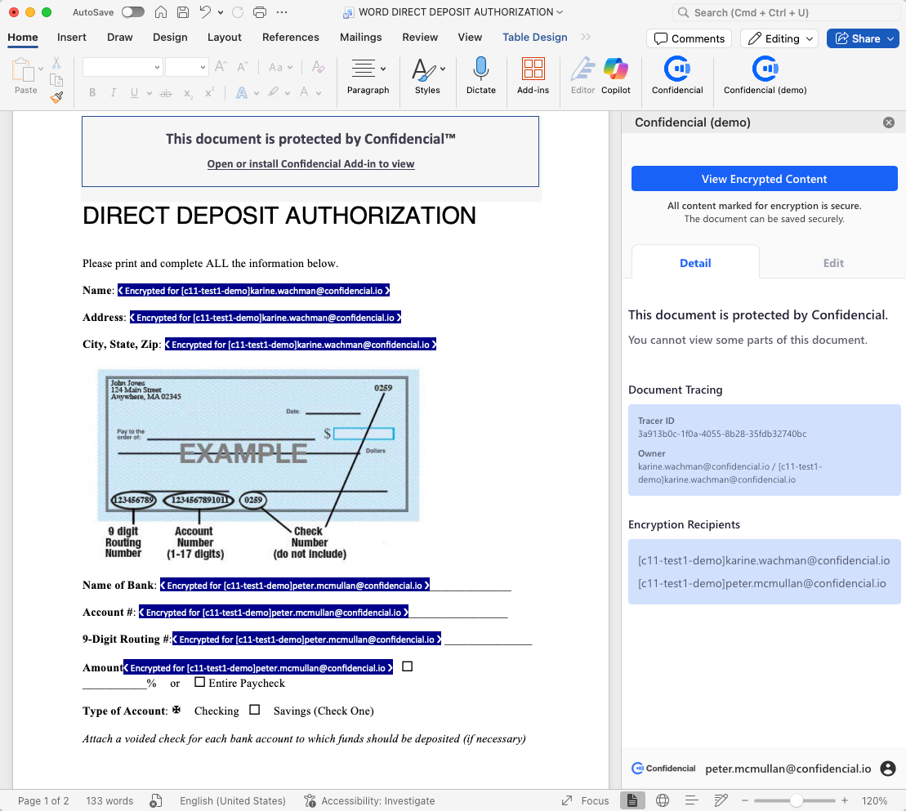This screenshot has height=811, width=906.
Task: Open the Draw tab
Action: point(119,37)
